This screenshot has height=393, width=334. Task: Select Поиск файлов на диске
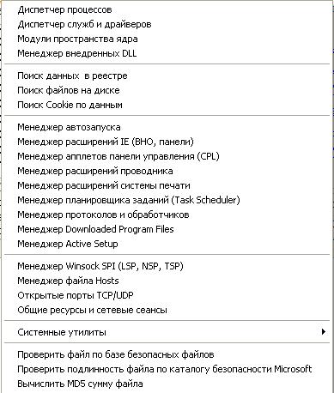[167, 91]
